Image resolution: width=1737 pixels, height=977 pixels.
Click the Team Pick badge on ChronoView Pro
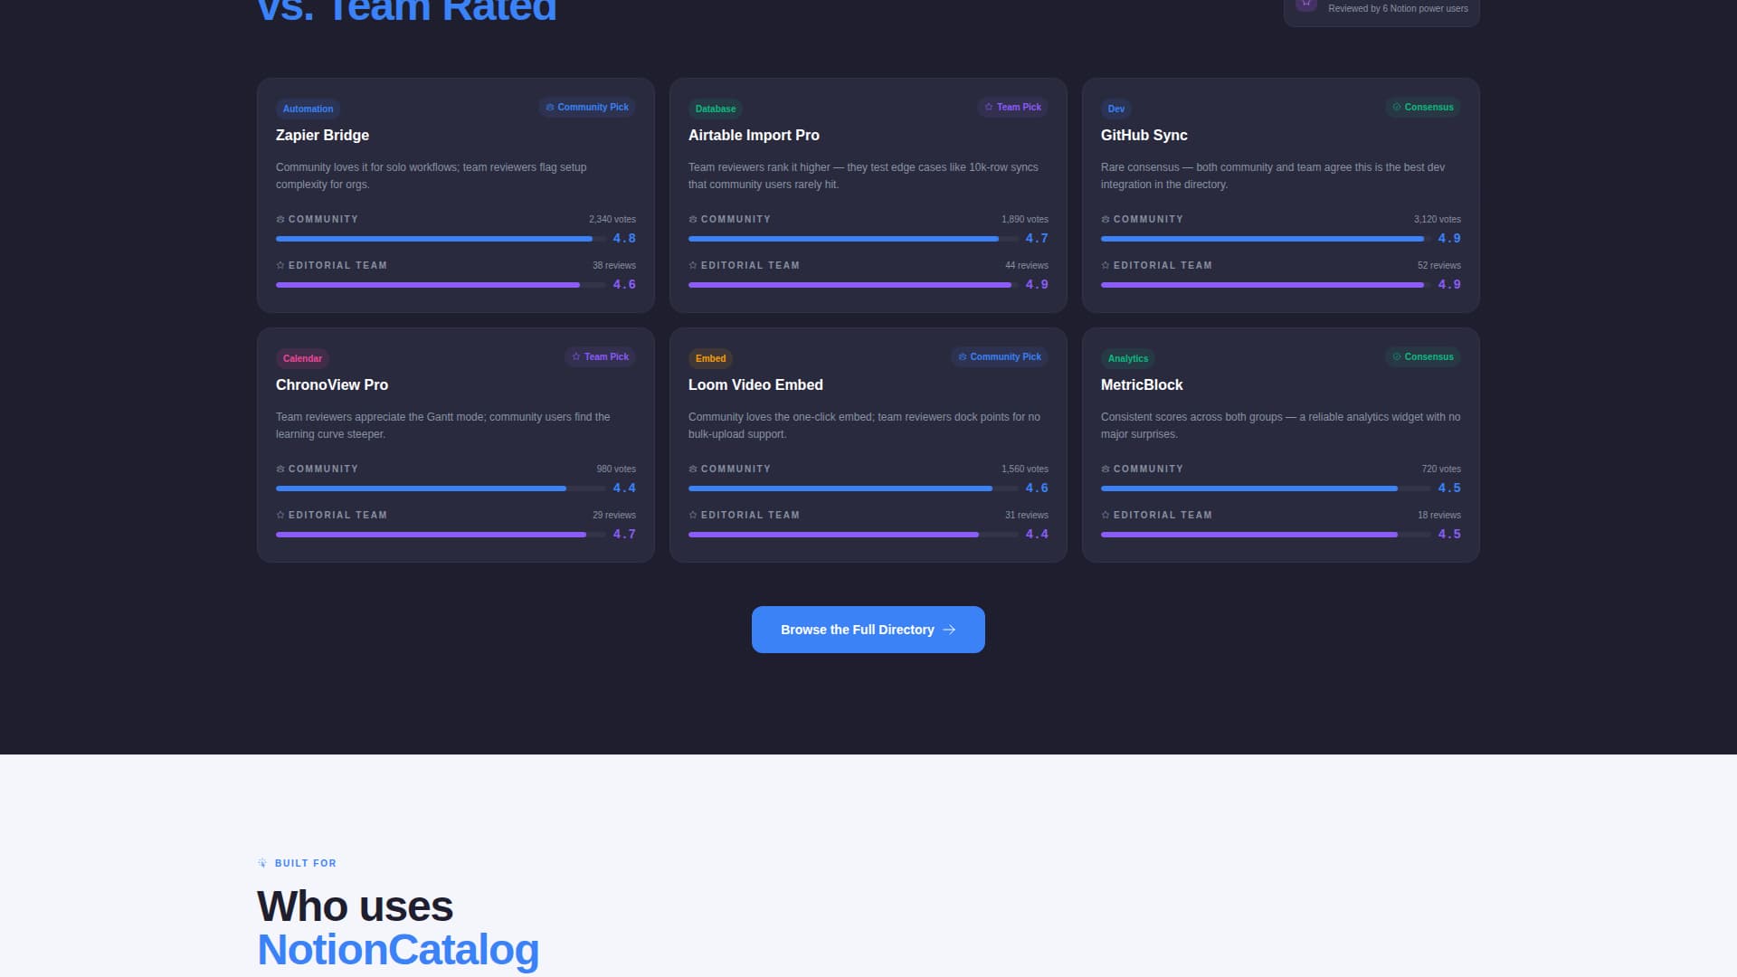600,356
